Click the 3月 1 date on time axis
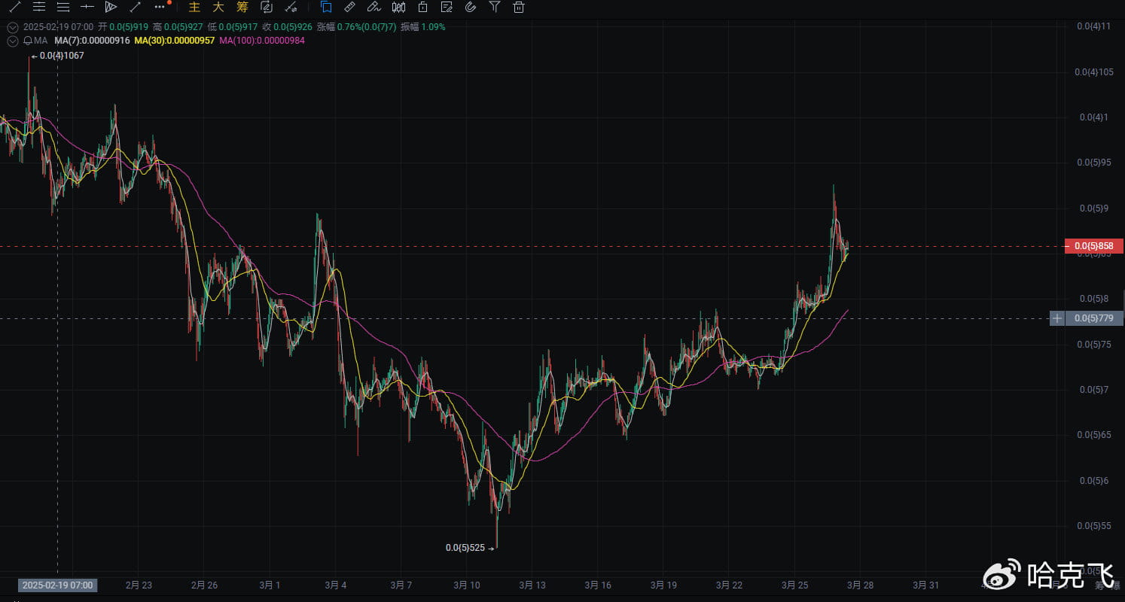The height and width of the screenshot is (602, 1125). pyautogui.click(x=270, y=585)
